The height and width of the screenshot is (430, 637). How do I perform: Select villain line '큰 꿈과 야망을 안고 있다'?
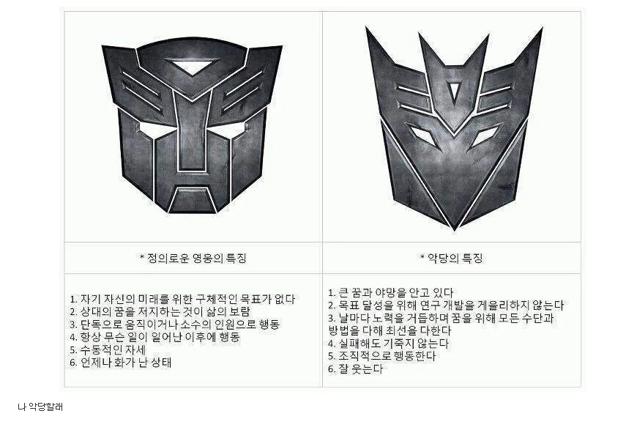pos(390,292)
